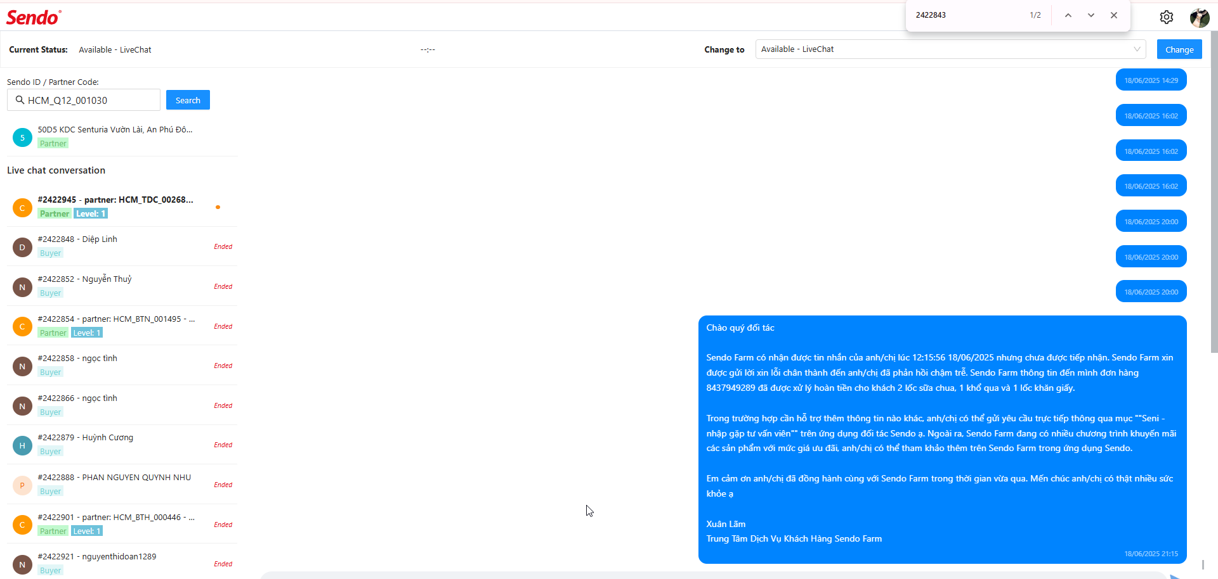
Task: Click the Current Status Available - LiveChat text
Action: coord(115,50)
